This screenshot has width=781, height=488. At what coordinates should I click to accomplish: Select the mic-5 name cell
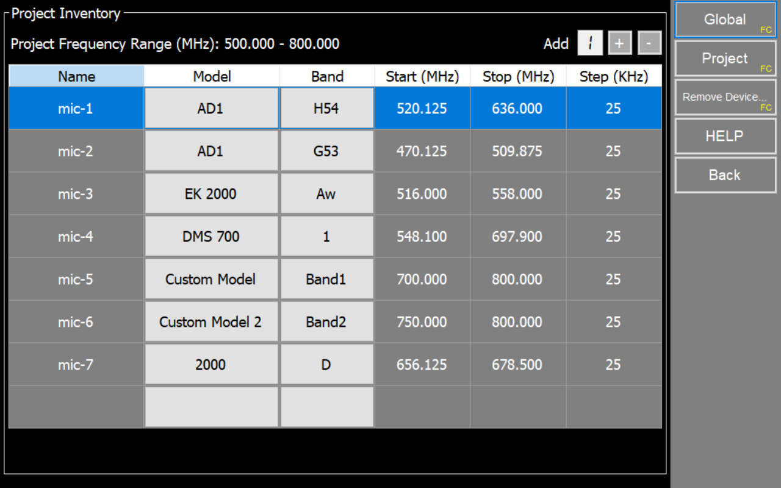pyautogui.click(x=76, y=279)
